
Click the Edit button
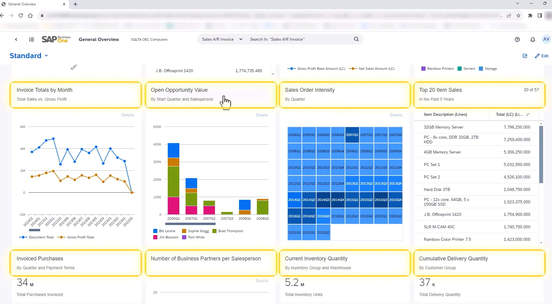(541, 56)
